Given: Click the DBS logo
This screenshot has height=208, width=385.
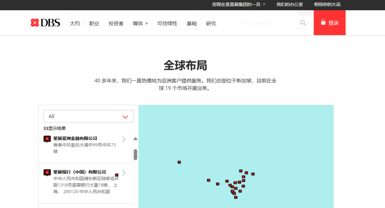Looking at the screenshot, I should click(x=45, y=23).
